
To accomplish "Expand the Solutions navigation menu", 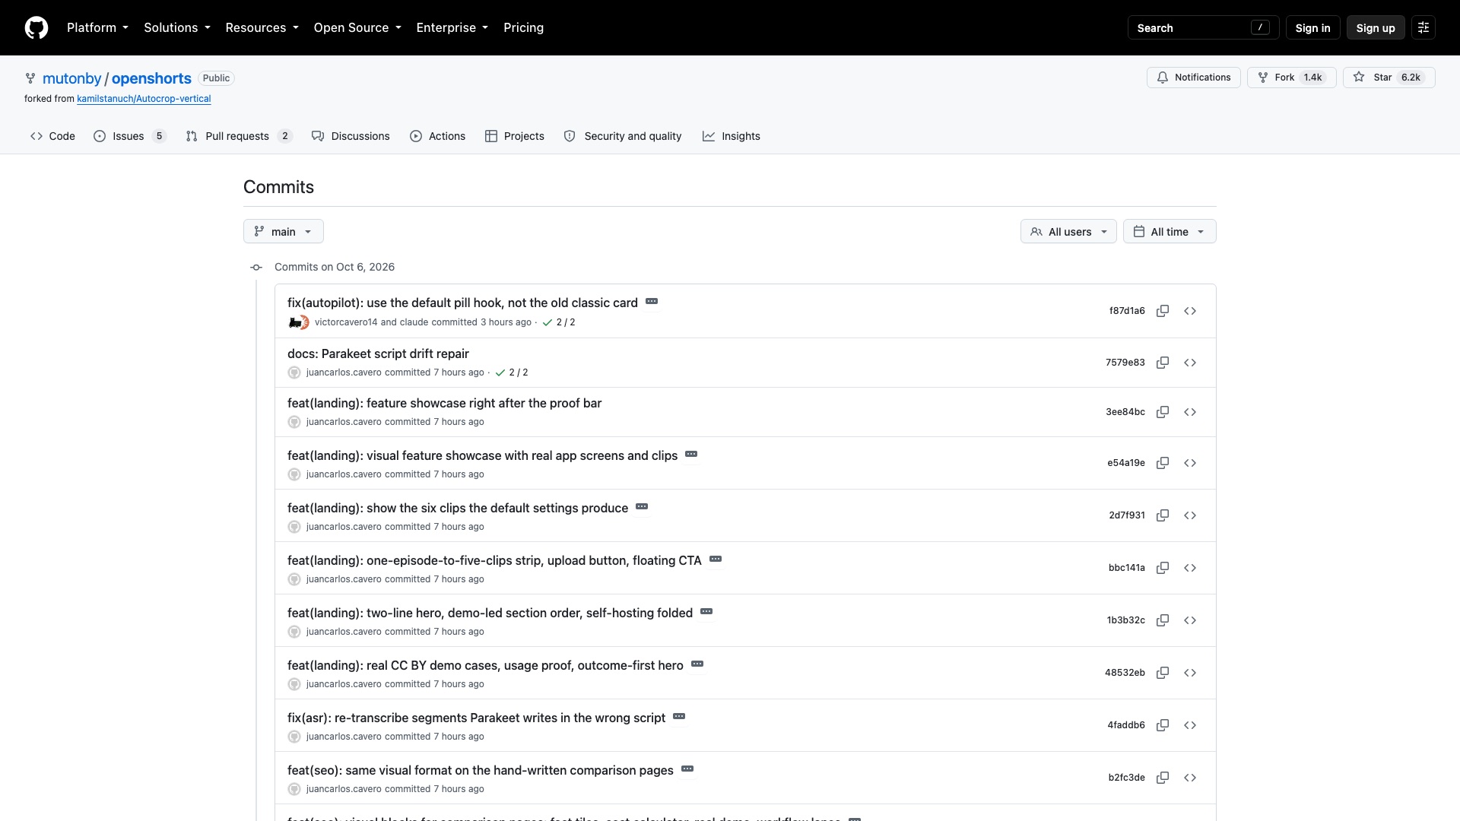I will (x=177, y=27).
